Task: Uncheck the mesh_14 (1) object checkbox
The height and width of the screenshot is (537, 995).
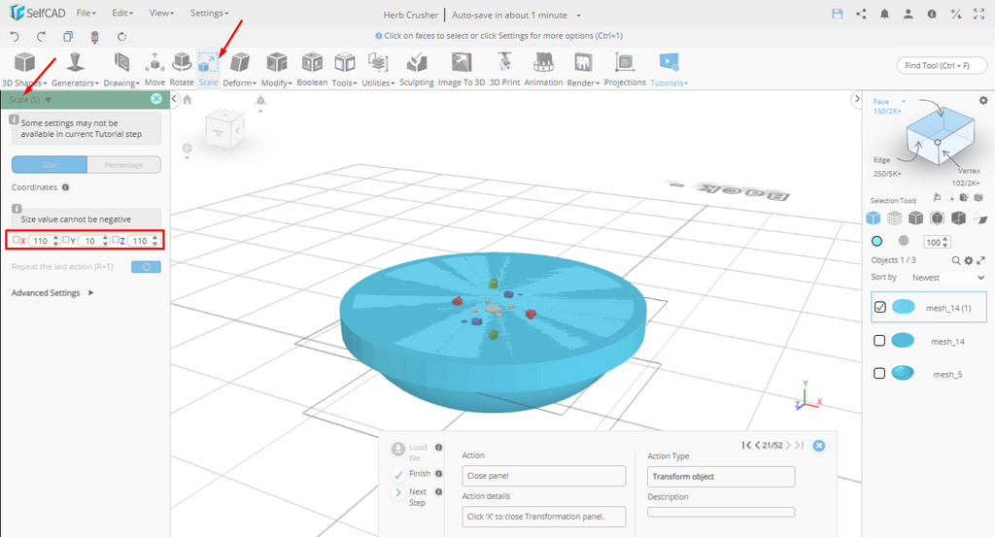Action: tap(879, 307)
